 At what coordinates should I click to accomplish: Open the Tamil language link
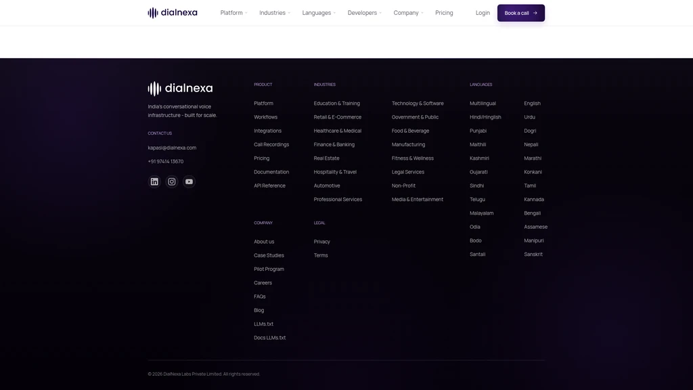[530, 186]
